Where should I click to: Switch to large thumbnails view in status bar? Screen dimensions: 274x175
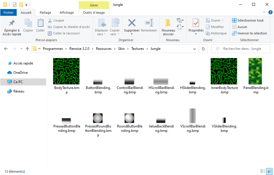pyautogui.click(x=269, y=171)
